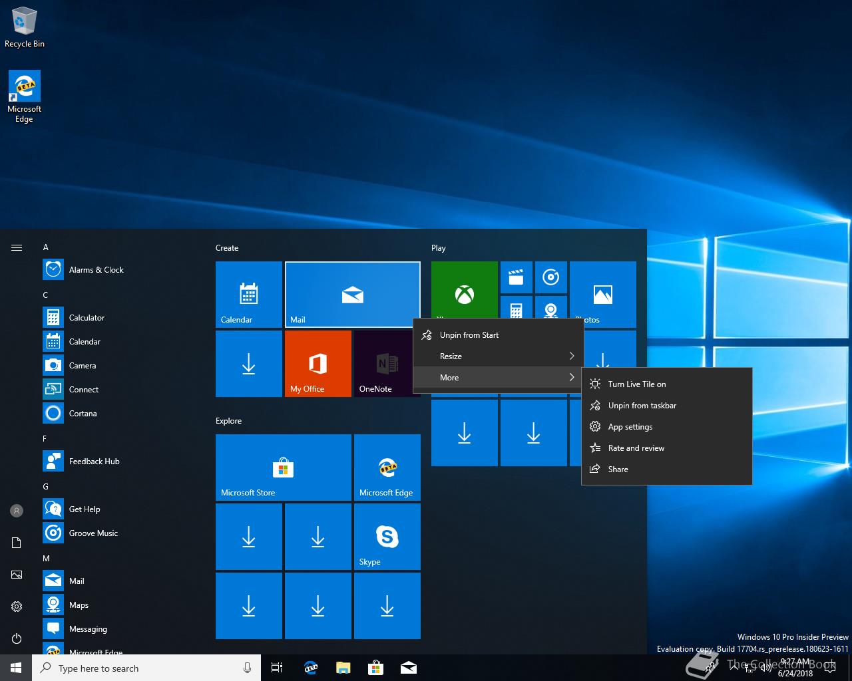Click the Windows Start button
This screenshot has width=852, height=681.
(x=16, y=668)
